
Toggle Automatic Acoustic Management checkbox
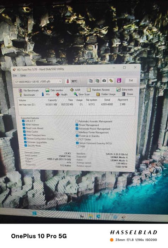pos(77,121)
